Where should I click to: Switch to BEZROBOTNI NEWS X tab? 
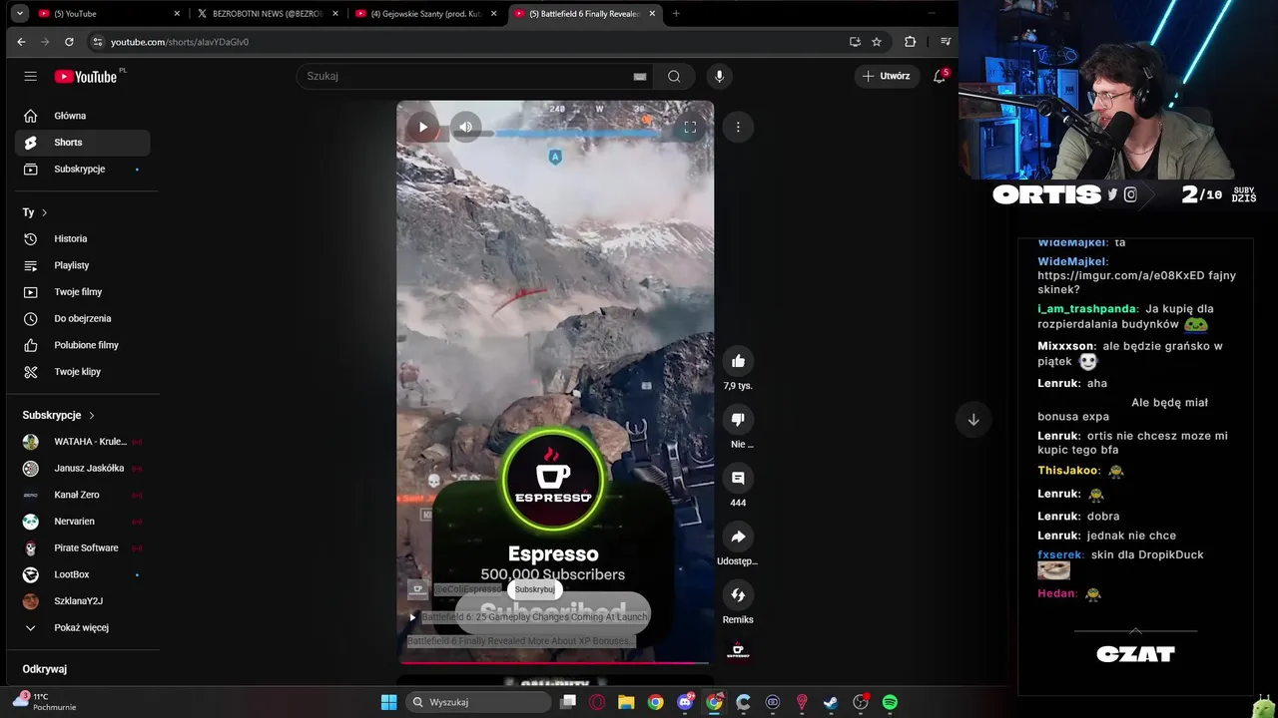click(268, 14)
